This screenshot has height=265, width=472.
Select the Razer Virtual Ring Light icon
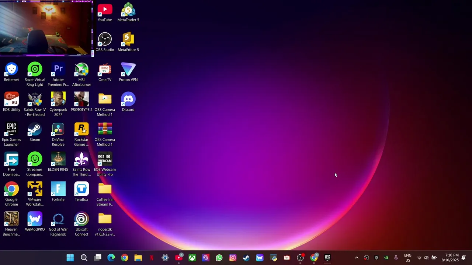click(35, 75)
